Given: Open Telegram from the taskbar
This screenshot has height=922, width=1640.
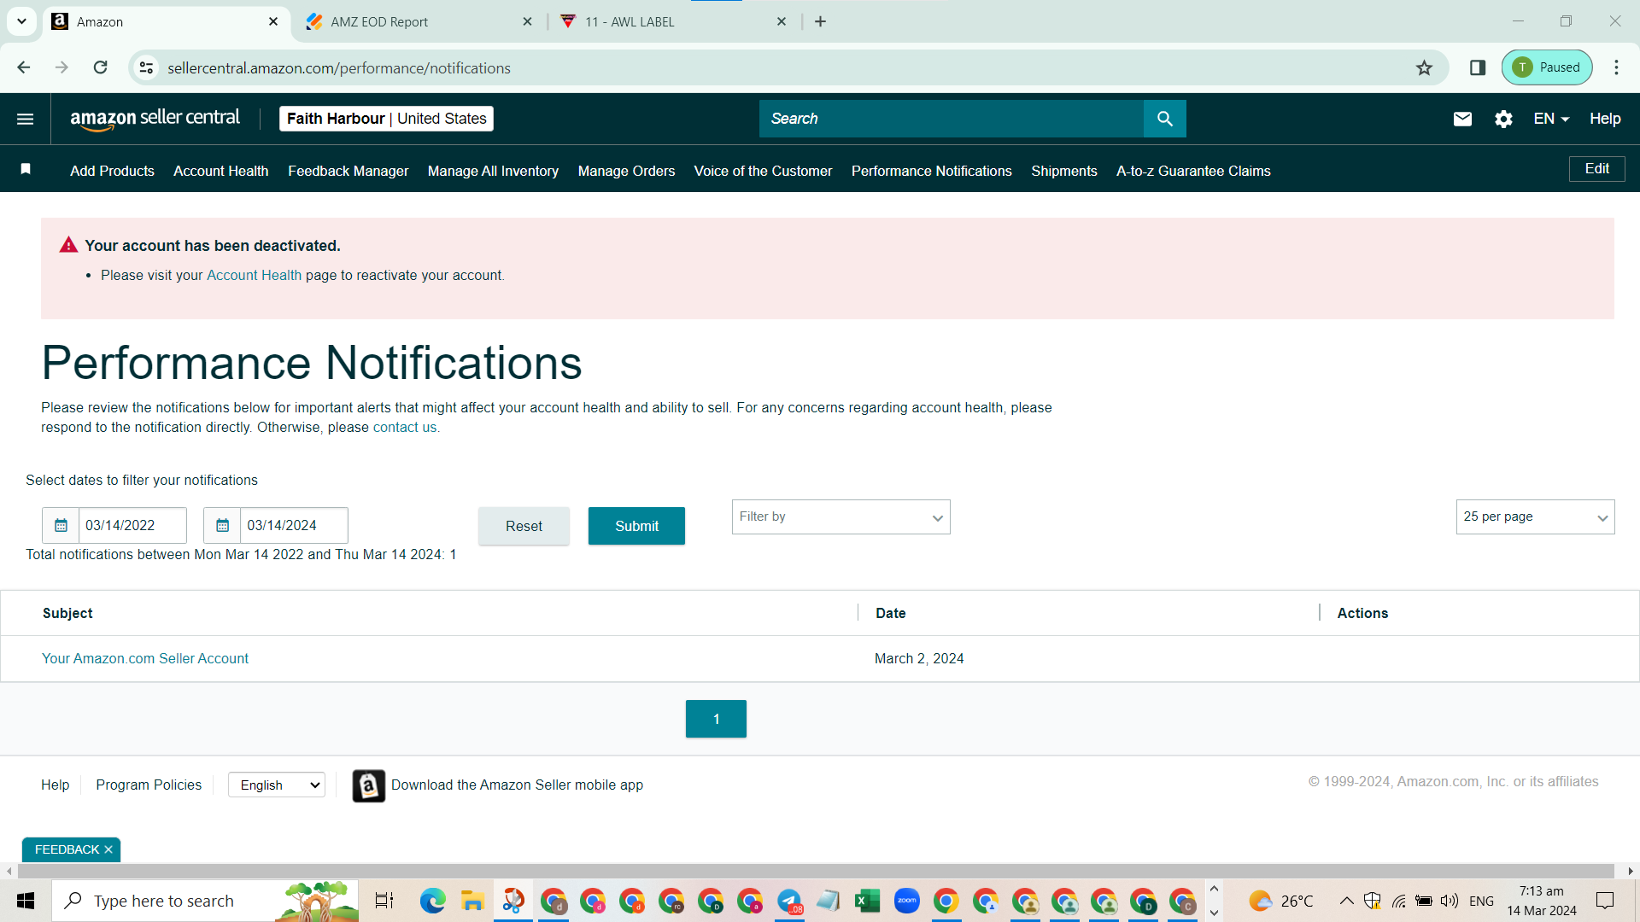Looking at the screenshot, I should pos(789,901).
